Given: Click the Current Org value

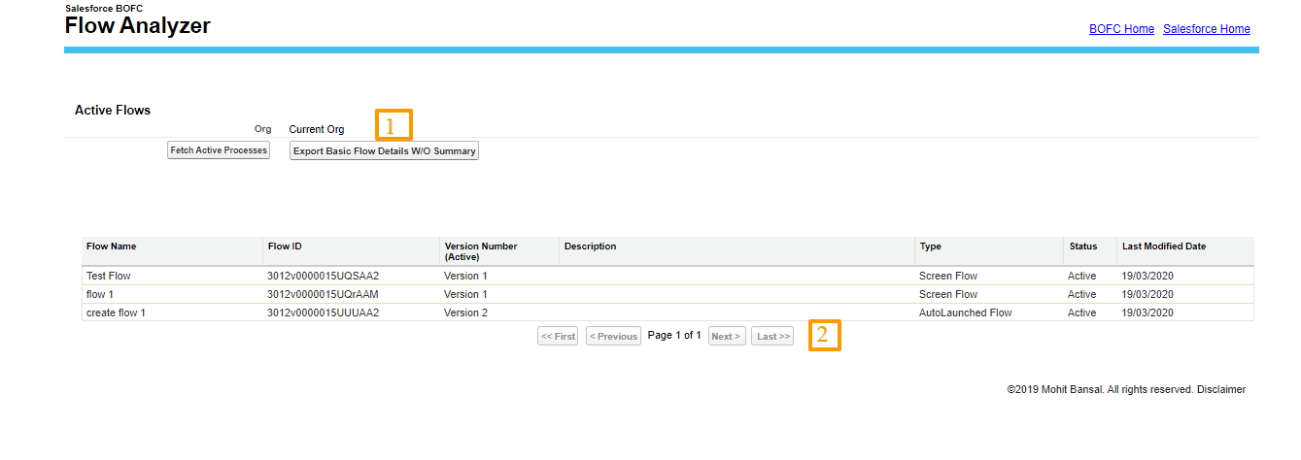Looking at the screenshot, I should (317, 129).
